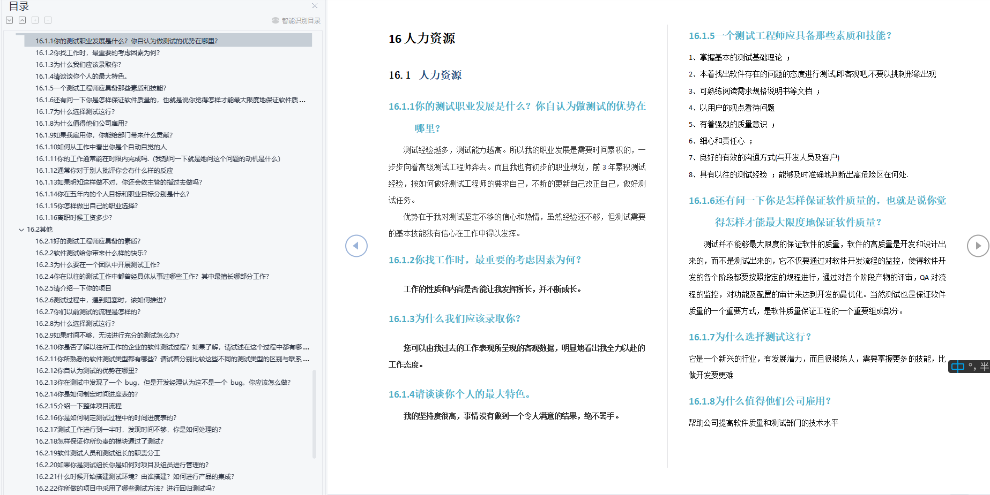The image size is (990, 495).
Task: Expand all outline entries with the down-chevron icon
Action: [10, 20]
